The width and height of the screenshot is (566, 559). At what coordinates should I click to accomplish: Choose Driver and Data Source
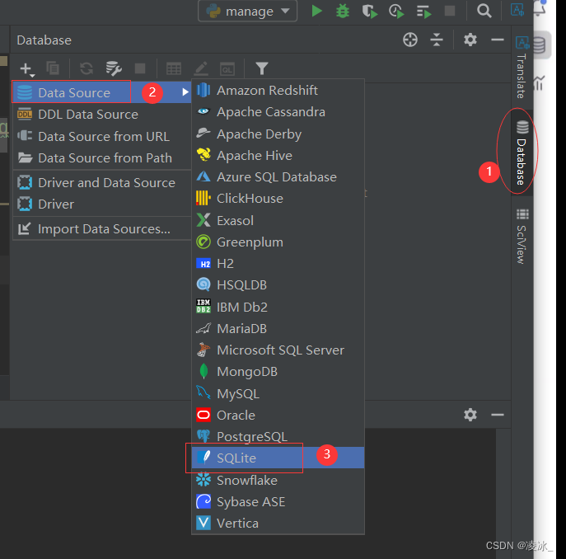(x=102, y=182)
